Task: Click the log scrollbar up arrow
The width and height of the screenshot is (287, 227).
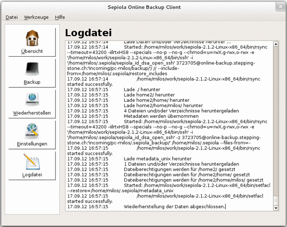Action: coord(276,44)
